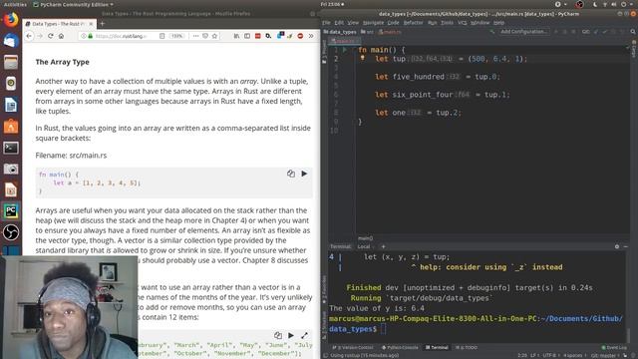The height and width of the screenshot is (359, 638).
Task: Launch Firefox from the Ubuntu dock
Action: click(x=11, y=19)
